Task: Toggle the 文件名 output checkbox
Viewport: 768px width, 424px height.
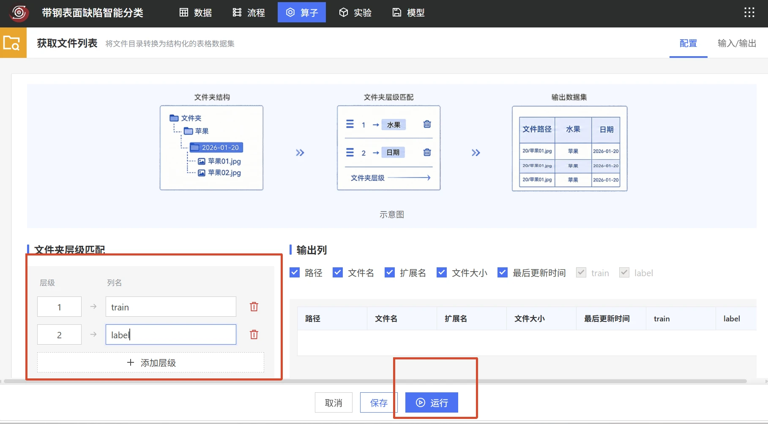Action: pyautogui.click(x=338, y=272)
